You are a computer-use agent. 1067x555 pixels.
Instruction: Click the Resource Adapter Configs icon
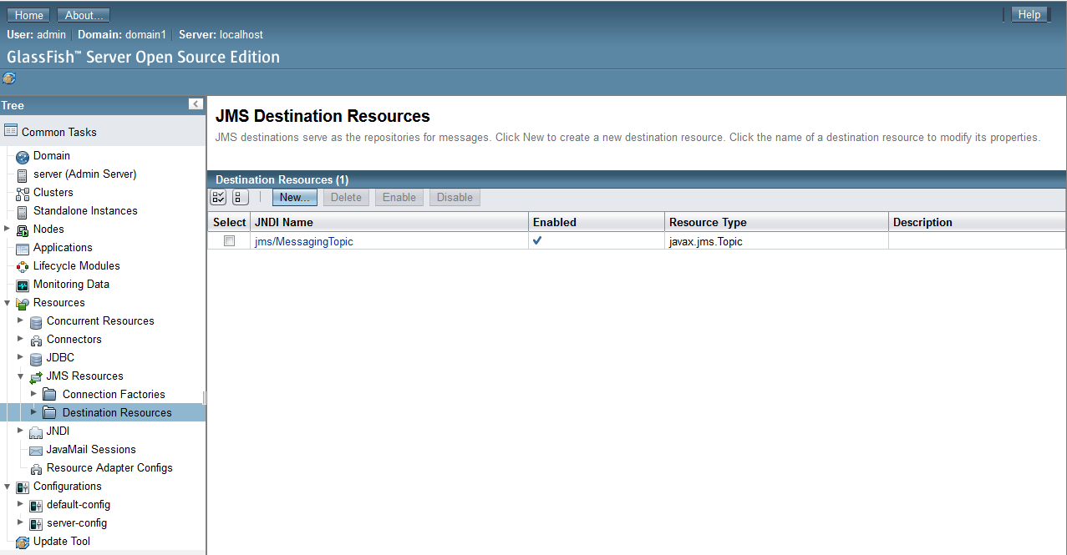coord(36,469)
